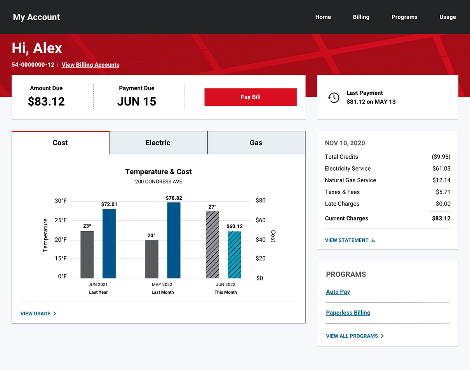Navigate to Usage in the header
The height and width of the screenshot is (370, 470).
tap(447, 17)
